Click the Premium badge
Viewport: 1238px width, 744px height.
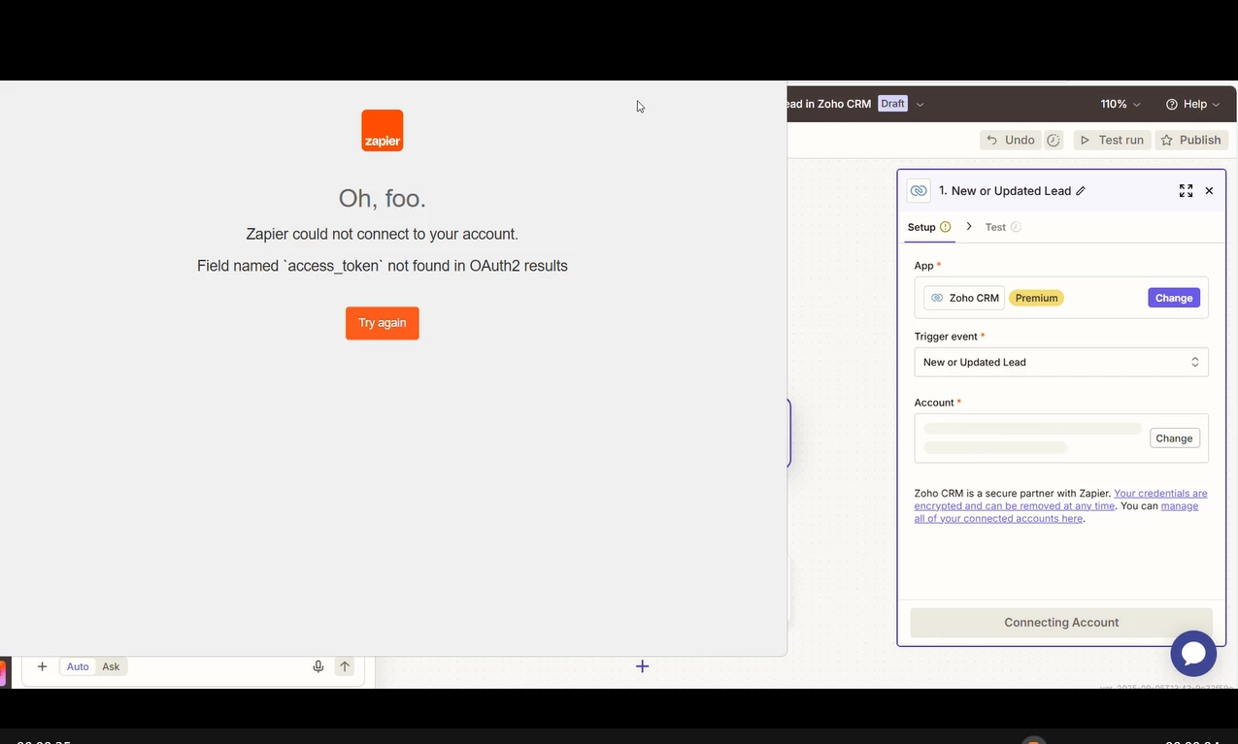tap(1036, 298)
